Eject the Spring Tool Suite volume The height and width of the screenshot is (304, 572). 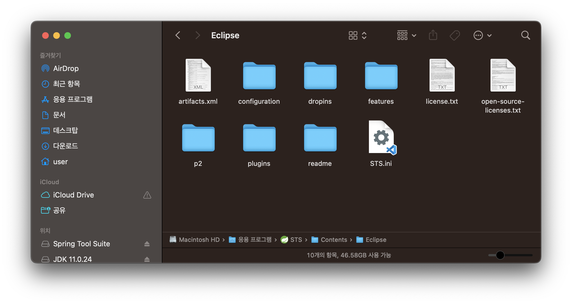tap(147, 244)
